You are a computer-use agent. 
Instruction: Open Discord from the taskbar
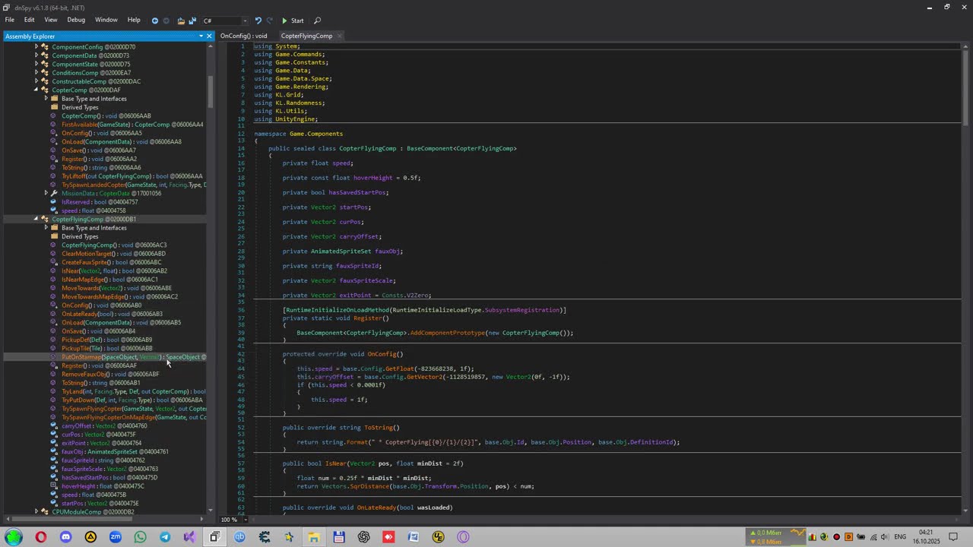click(65, 537)
